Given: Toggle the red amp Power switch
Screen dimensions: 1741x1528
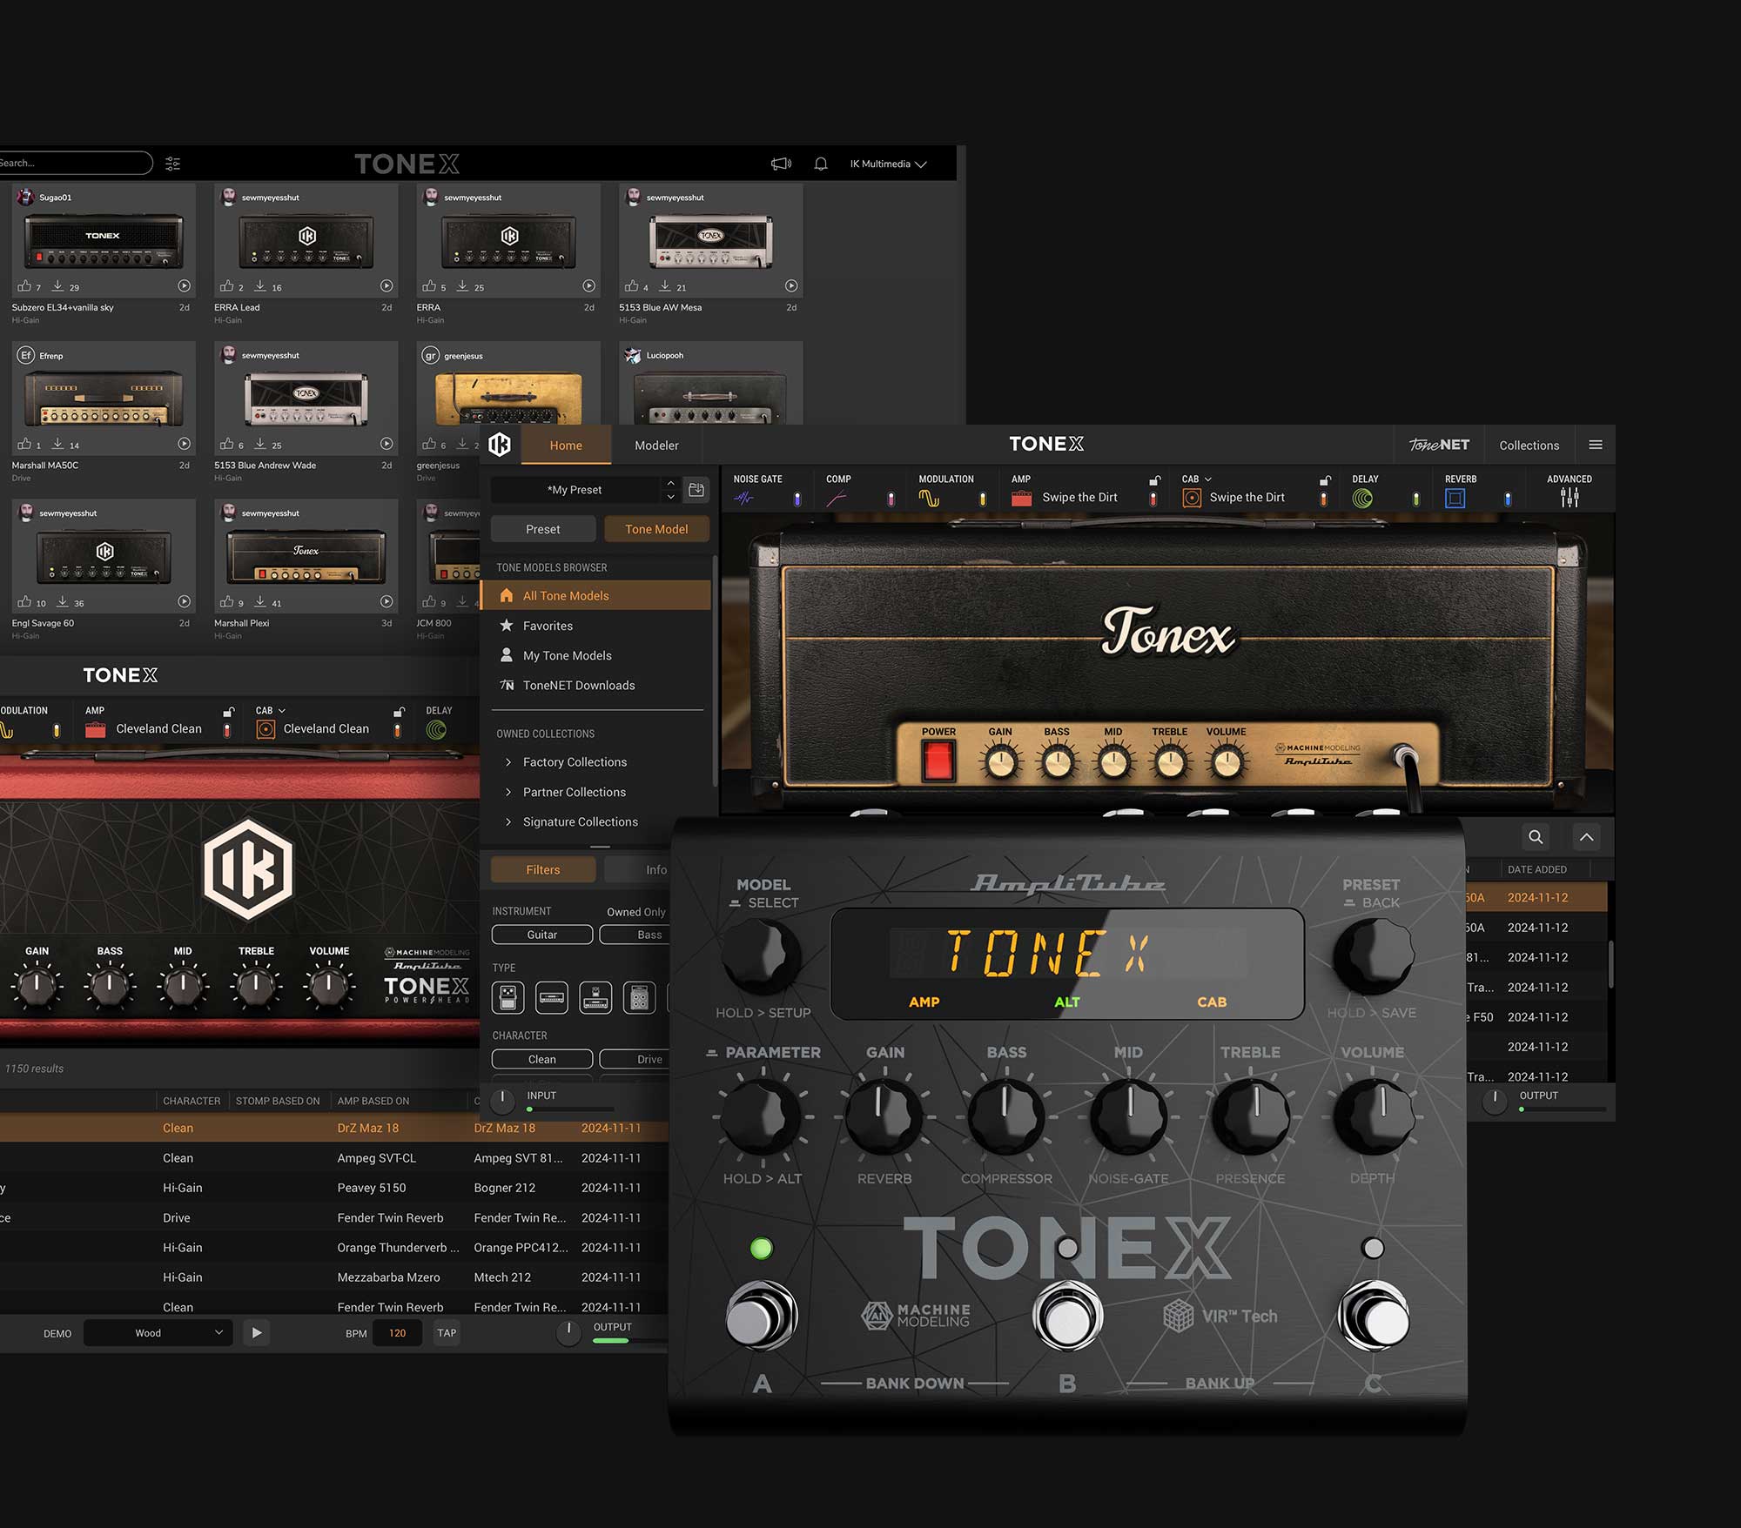Looking at the screenshot, I should click(938, 761).
